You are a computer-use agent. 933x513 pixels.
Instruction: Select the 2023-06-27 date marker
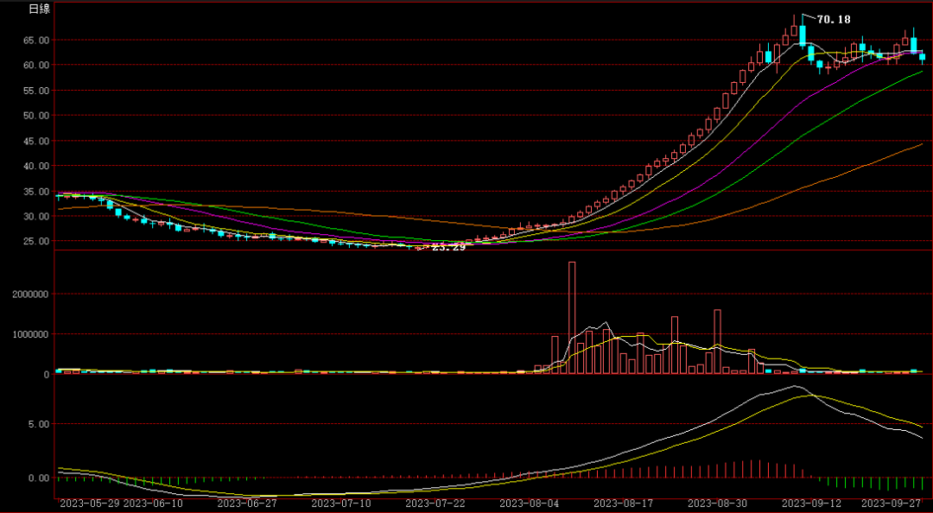pos(247,503)
